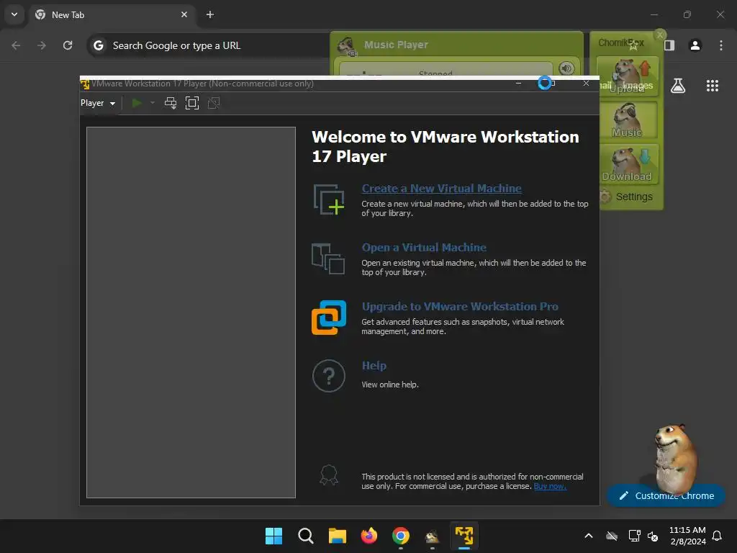Click the ChomikBox Upload button

tap(628, 76)
